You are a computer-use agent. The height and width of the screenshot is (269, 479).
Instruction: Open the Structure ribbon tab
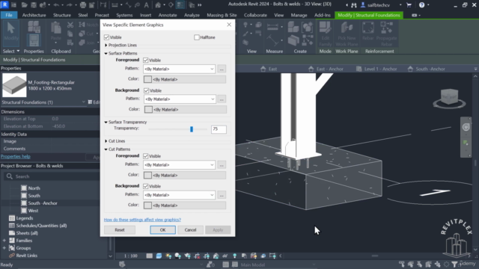62,15
